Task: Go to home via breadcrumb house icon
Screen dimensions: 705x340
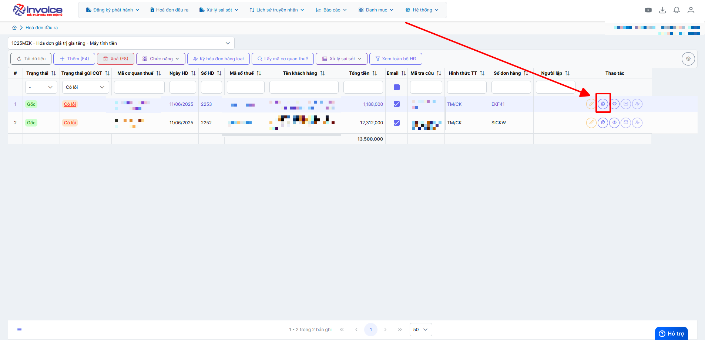Action: (x=14, y=28)
